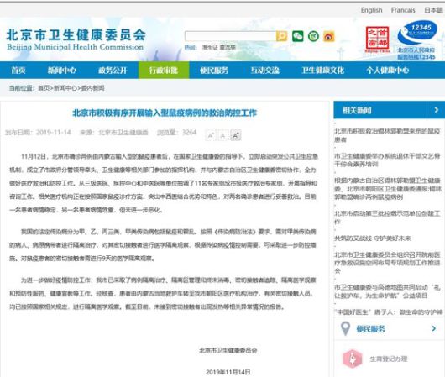This screenshot has height=377, width=445.
Task: Open related news 共筑防艾战线 守护美好未来
Action: tap(373, 238)
